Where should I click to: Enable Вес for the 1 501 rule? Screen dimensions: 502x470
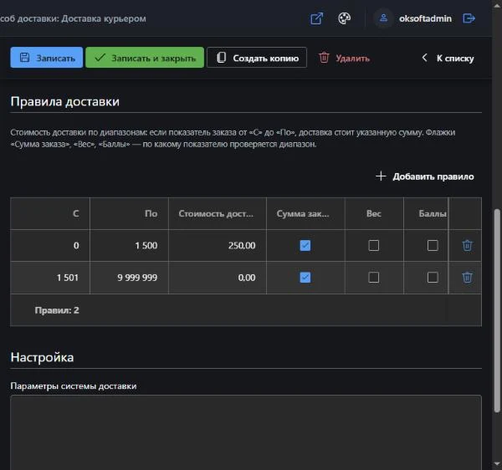coord(374,277)
